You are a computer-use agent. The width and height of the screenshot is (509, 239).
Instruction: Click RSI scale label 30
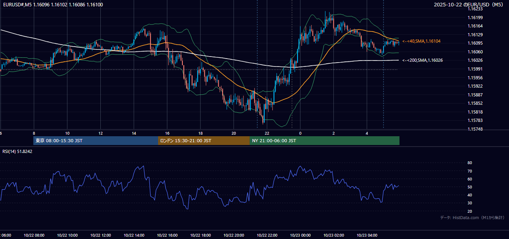coord(470,203)
